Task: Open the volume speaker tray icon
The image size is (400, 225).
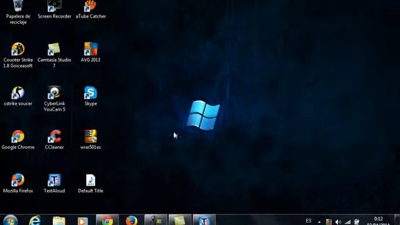Action: 338,222
